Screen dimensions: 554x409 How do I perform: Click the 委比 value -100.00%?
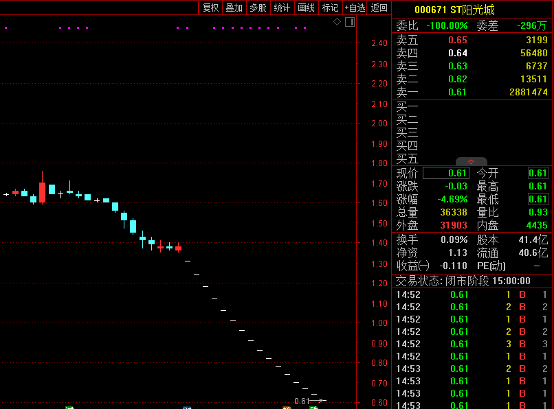[x=447, y=25]
